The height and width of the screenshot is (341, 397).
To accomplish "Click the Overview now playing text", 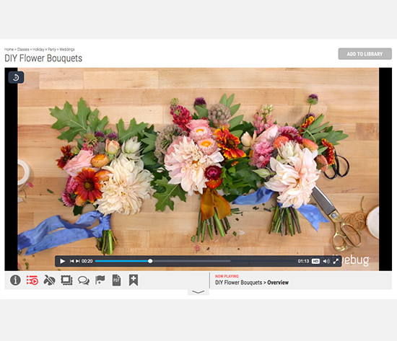I will click(278, 283).
